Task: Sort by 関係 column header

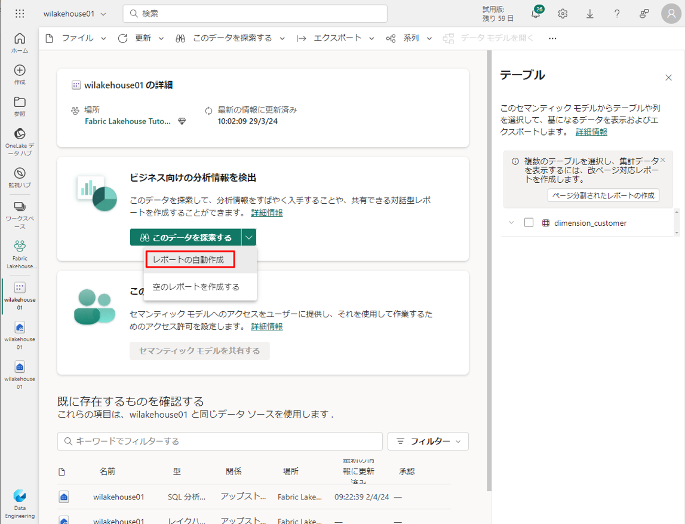Action: 234,471
